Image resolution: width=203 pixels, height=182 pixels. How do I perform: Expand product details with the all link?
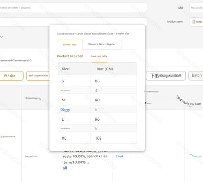pos(65,168)
